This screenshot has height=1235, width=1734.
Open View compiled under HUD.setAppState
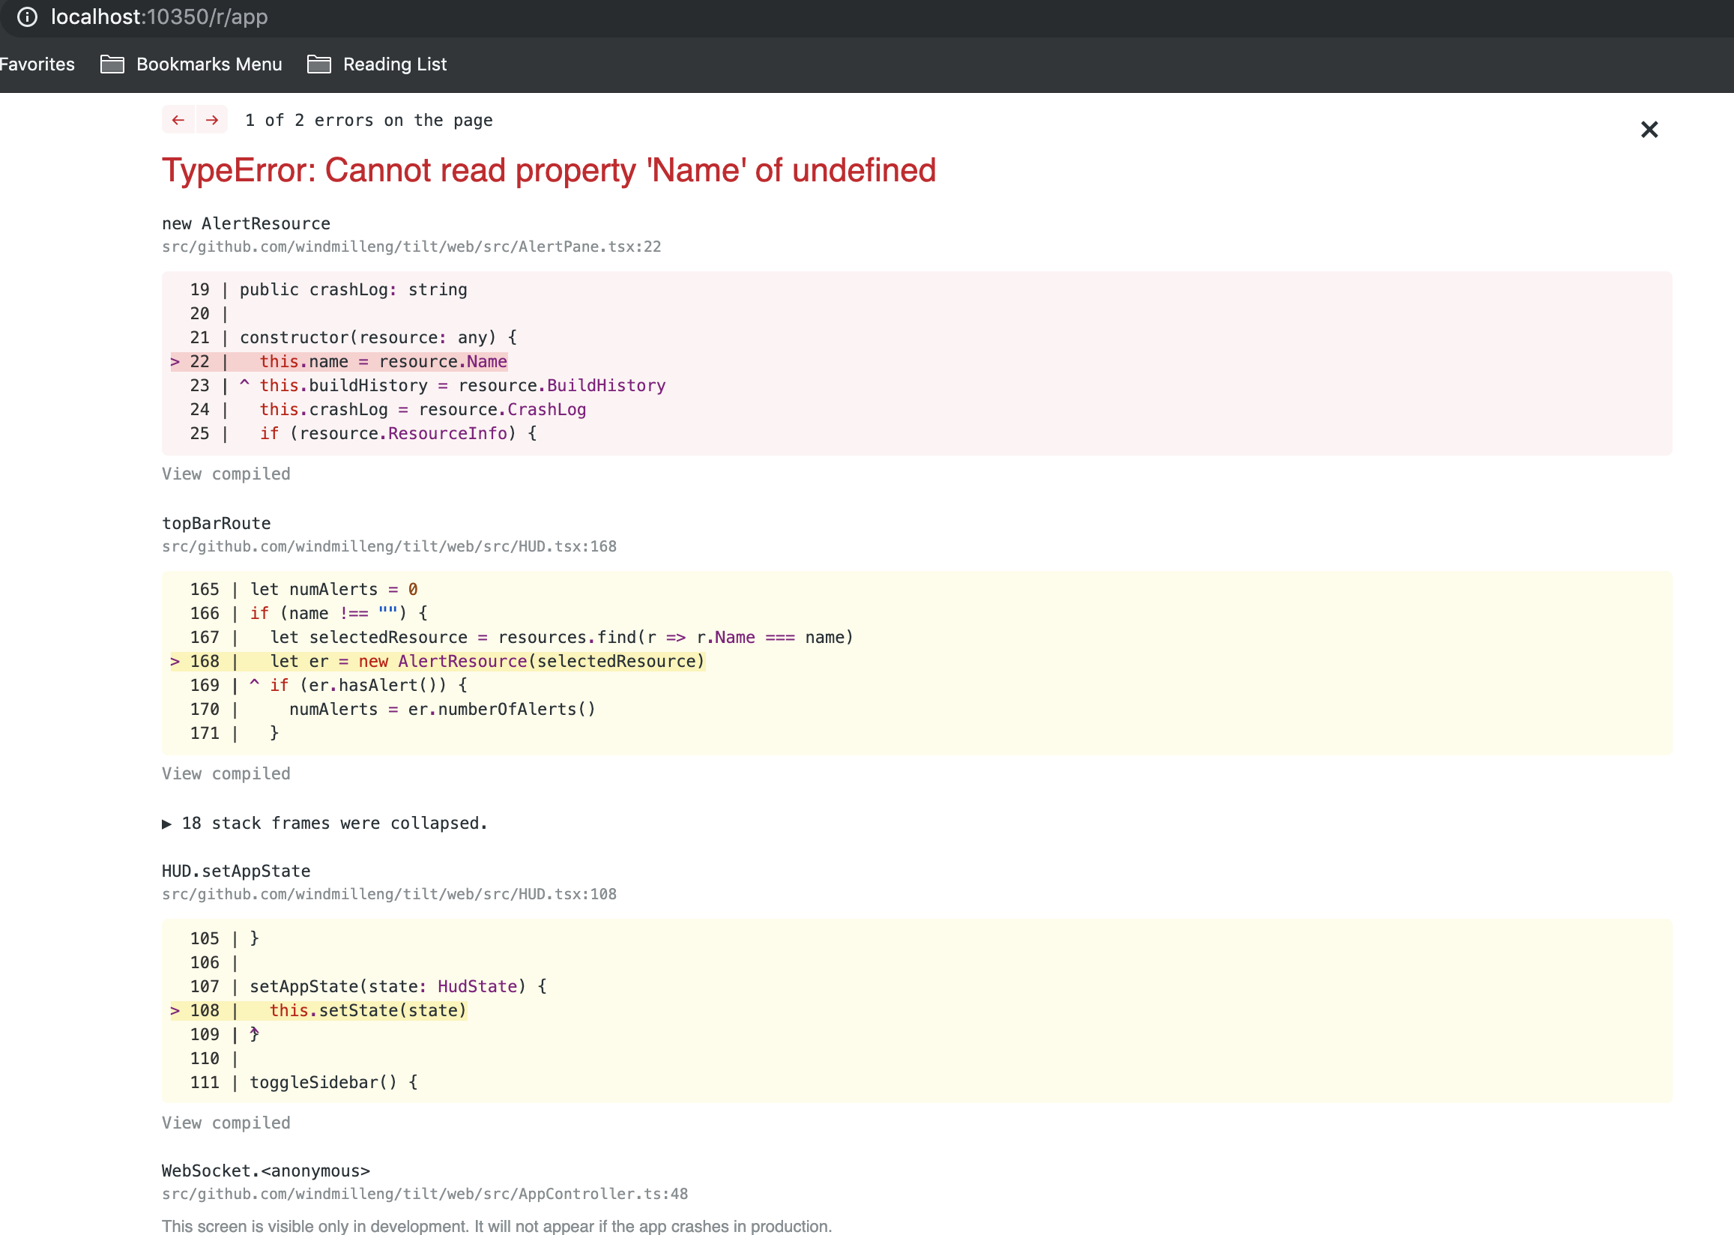[x=225, y=1123]
